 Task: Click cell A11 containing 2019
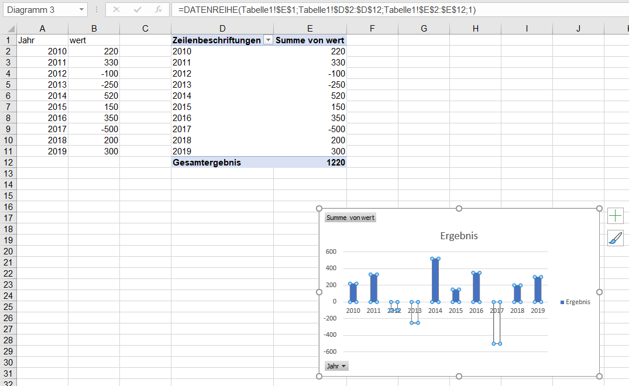pos(42,151)
